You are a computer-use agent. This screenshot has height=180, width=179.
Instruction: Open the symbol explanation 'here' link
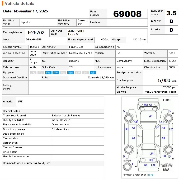coord(150,175)
